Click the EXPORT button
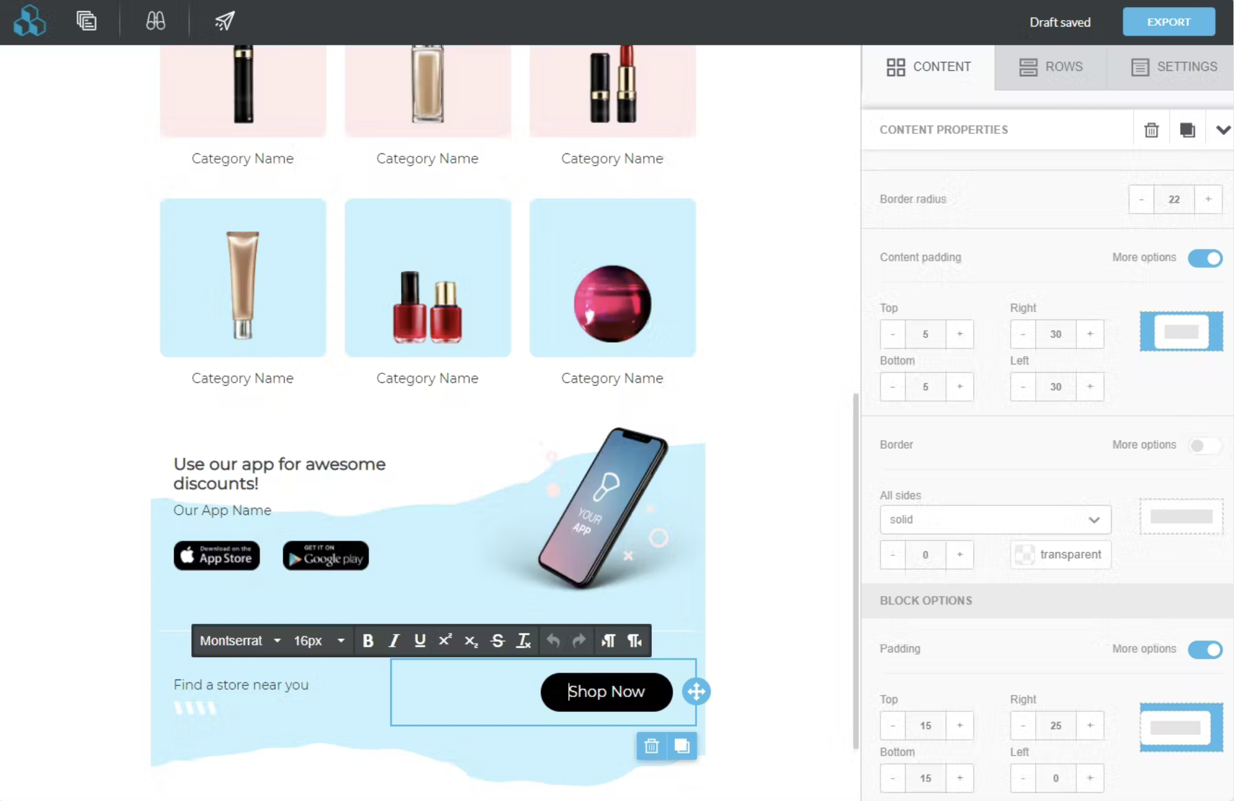This screenshot has height=801, width=1234. [x=1168, y=22]
